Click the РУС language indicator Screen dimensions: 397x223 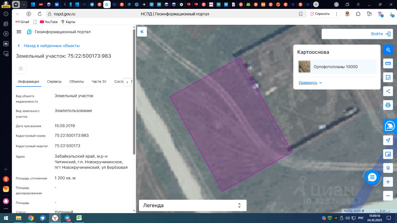(x=361, y=218)
